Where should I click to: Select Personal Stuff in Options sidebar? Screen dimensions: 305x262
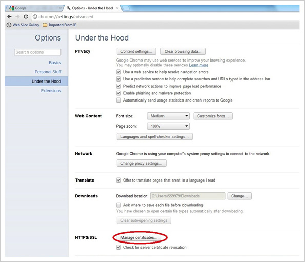click(48, 72)
